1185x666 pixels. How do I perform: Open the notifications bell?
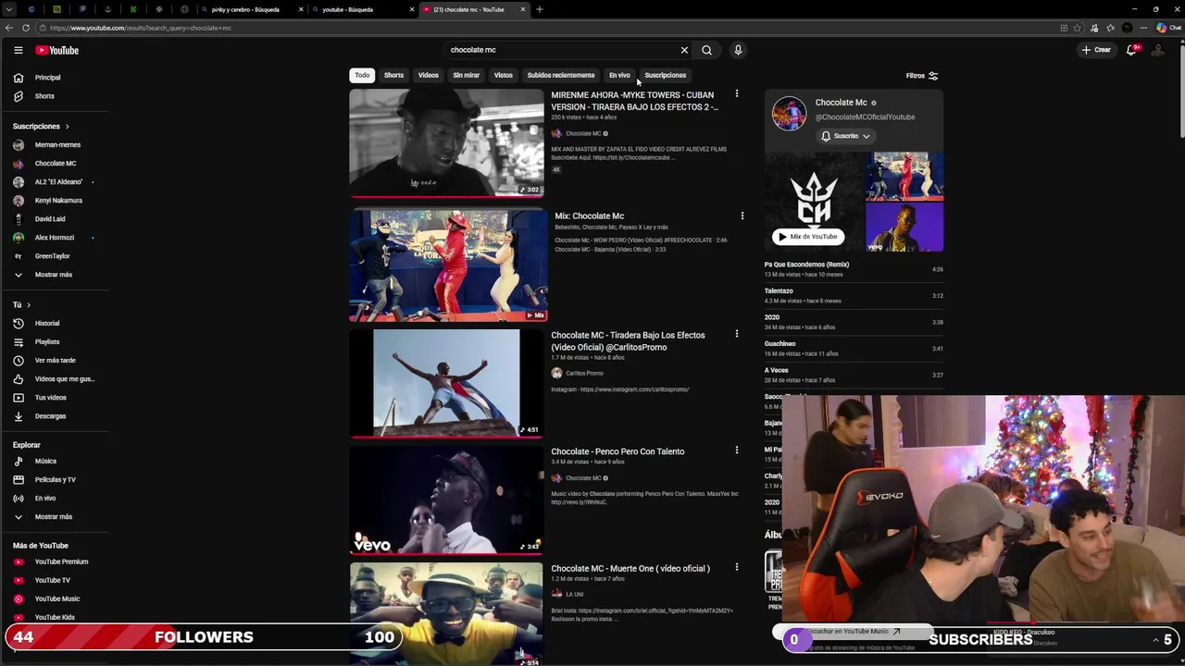(x=1131, y=50)
